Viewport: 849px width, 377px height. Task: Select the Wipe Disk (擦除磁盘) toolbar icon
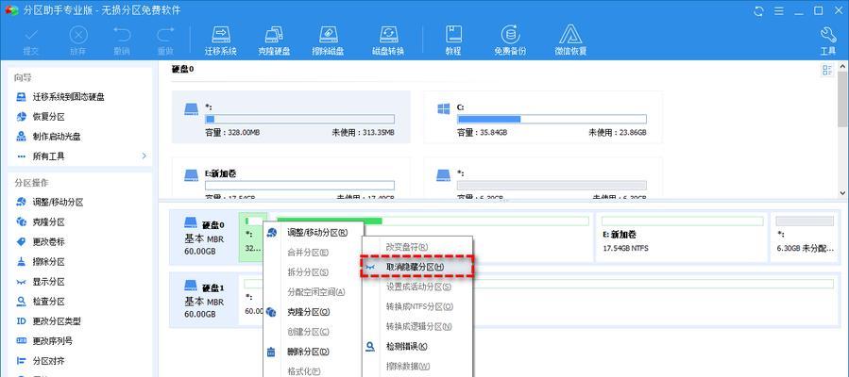(x=329, y=41)
